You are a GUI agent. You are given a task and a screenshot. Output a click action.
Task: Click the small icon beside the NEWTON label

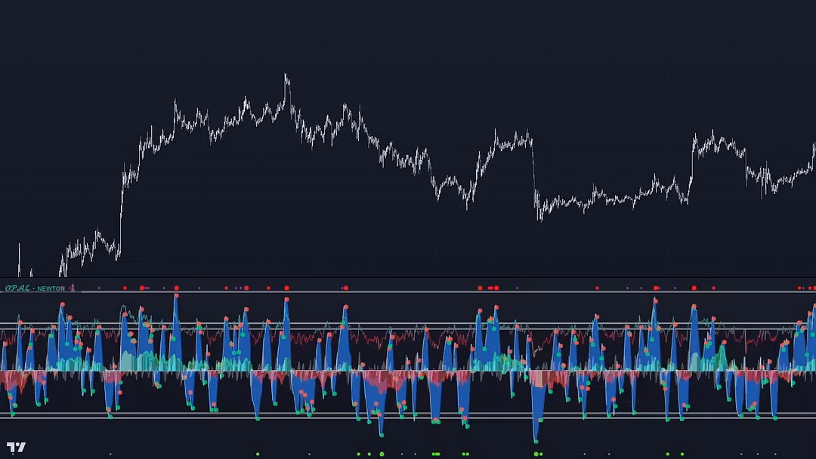coord(73,288)
